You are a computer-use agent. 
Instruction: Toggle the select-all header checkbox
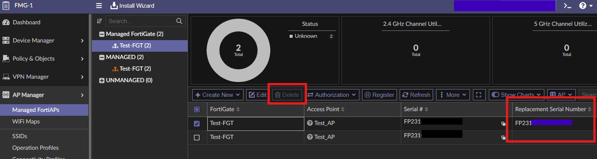197,110
